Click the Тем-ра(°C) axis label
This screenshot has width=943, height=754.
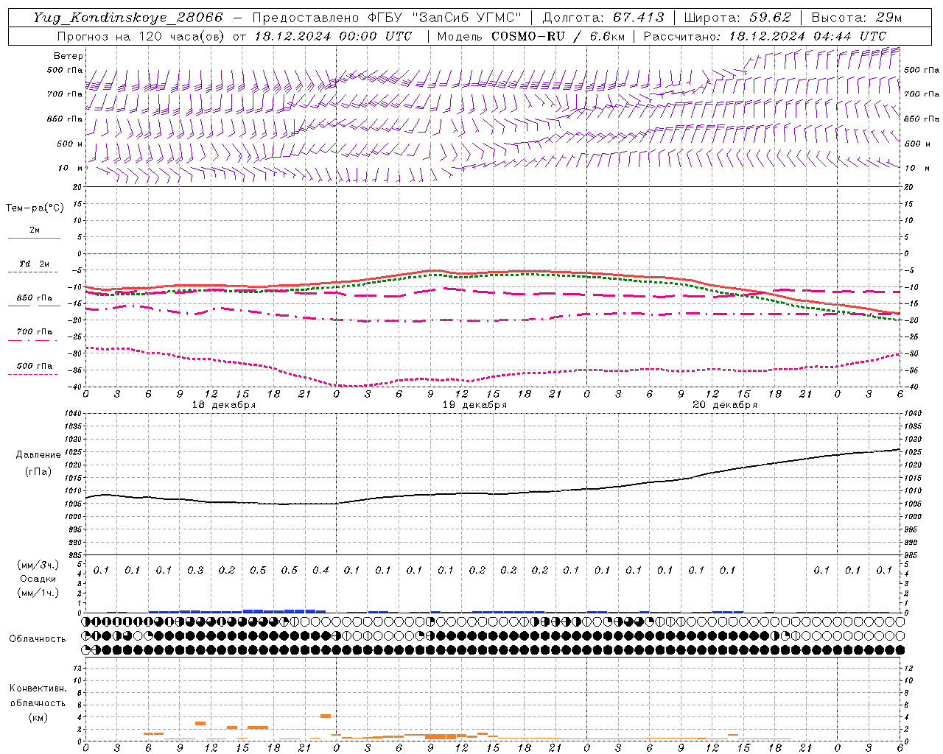click(35, 208)
